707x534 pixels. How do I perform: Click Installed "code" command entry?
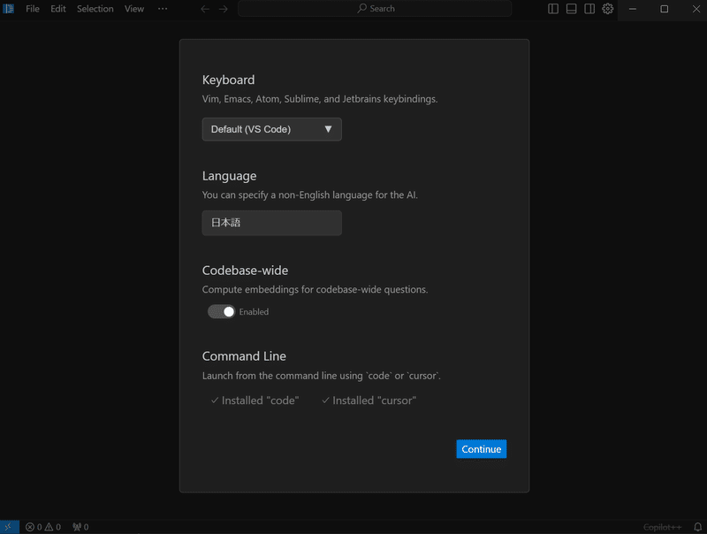point(255,400)
